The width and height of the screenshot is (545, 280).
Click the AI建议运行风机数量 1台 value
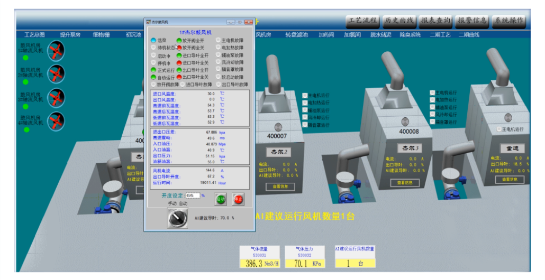point(355,264)
